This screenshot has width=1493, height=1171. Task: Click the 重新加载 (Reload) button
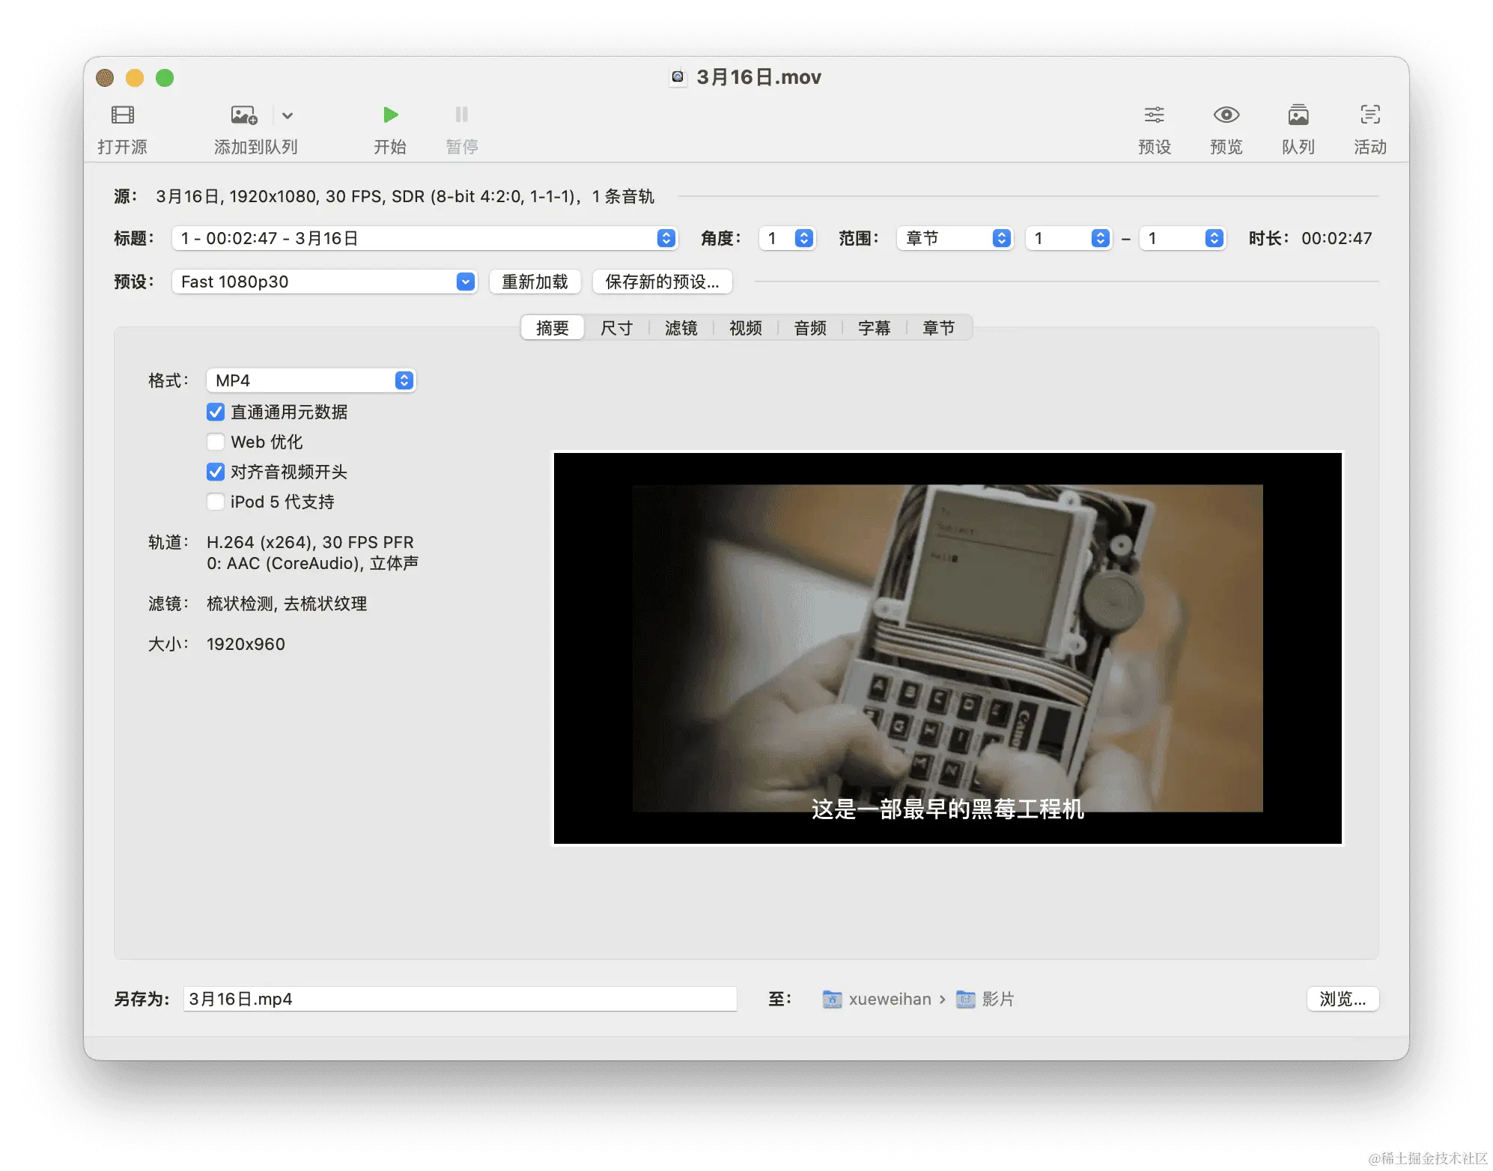coord(535,282)
